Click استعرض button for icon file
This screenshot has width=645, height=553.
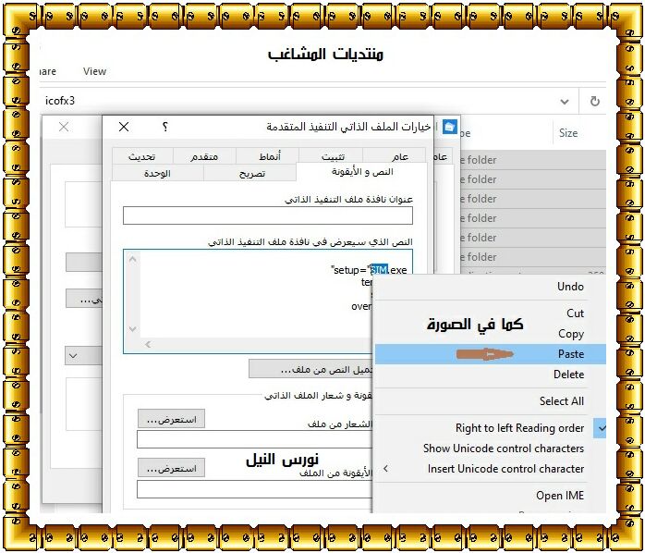pos(171,468)
